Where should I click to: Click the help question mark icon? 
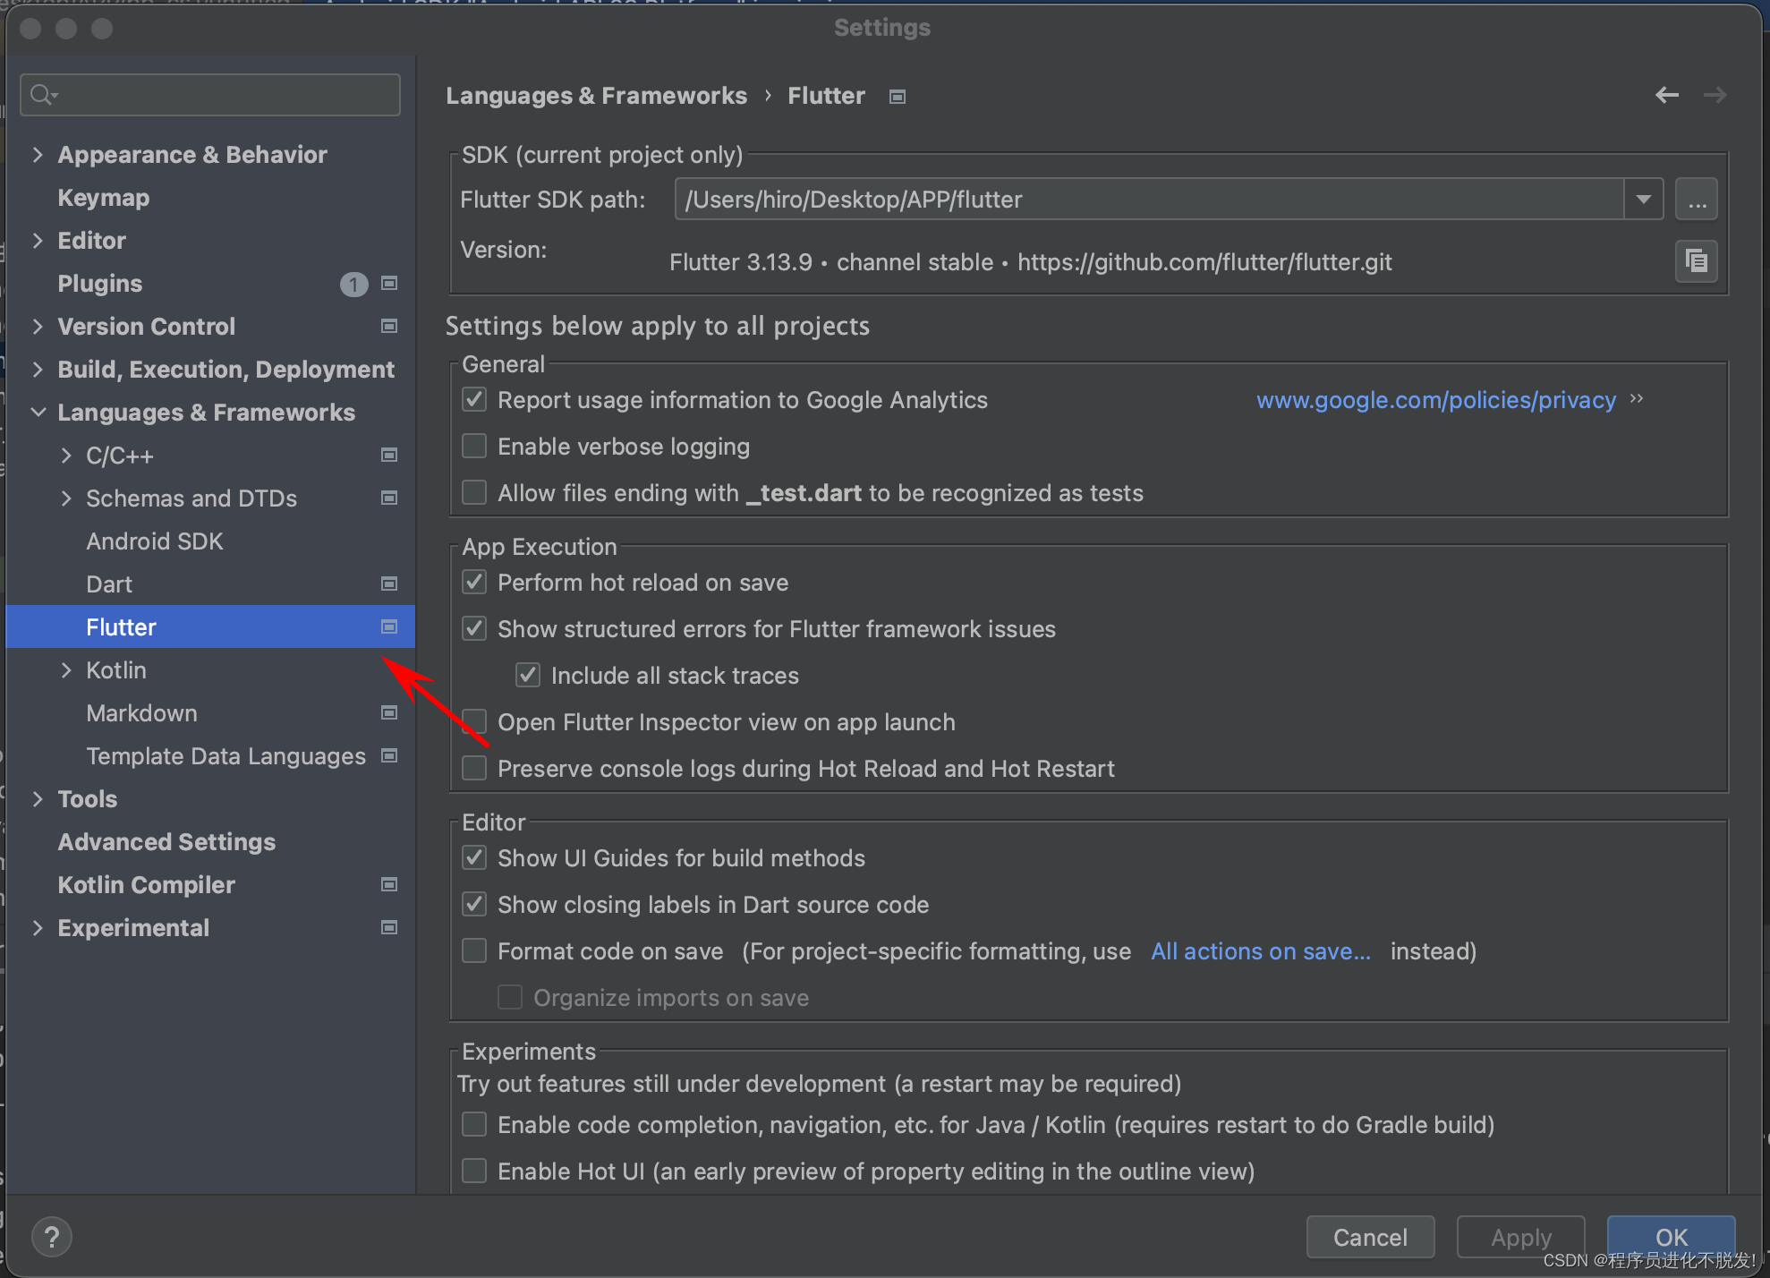[52, 1237]
